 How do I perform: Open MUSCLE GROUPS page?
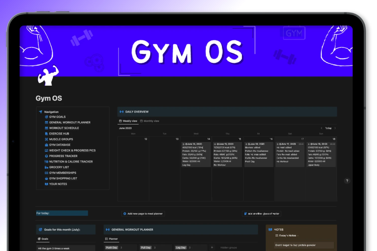click(x=61, y=139)
